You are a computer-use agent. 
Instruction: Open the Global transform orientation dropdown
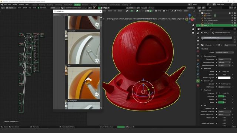(x=131, y=8)
